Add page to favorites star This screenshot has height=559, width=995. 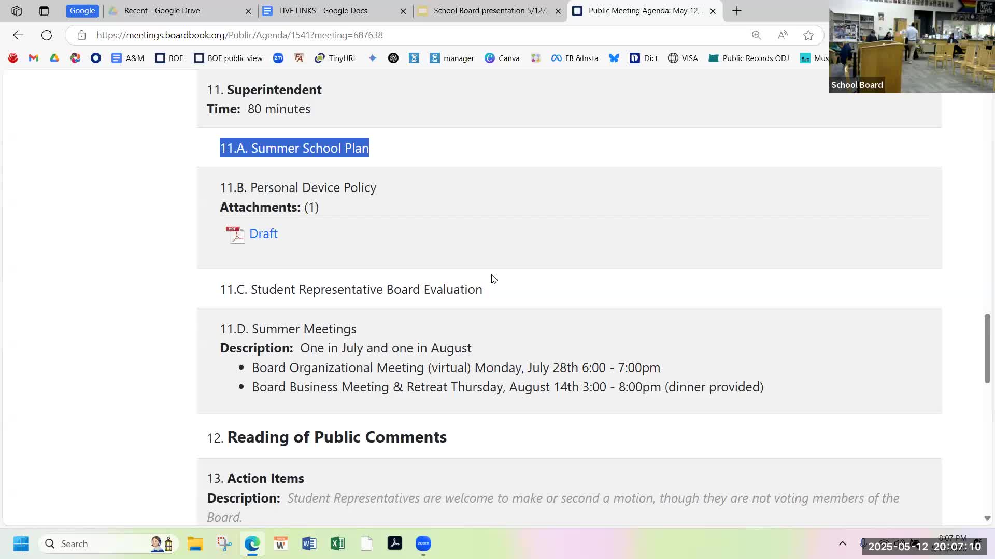tap(808, 35)
